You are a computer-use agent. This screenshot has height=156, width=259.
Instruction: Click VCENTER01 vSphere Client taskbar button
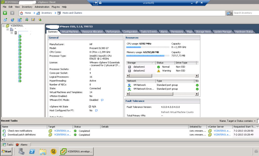pyautogui.click(x=76, y=151)
